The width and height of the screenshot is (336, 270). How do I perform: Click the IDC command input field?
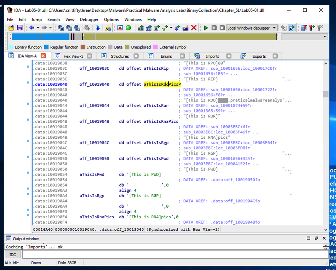(x=176, y=255)
